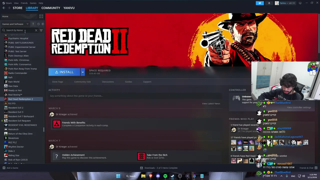Click the Raw Data game icon
Viewport: 320px width, 180px height.
point(6,86)
